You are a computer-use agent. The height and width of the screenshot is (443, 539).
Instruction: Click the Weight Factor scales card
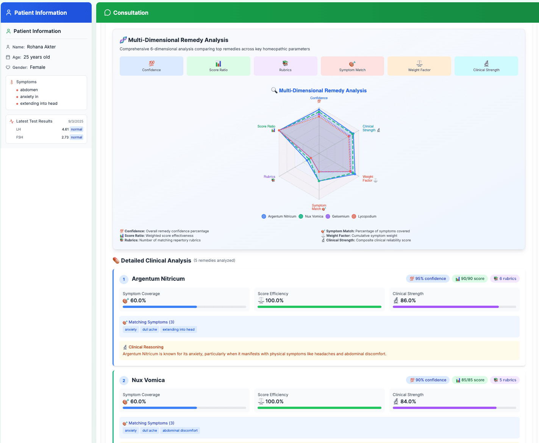pyautogui.click(x=419, y=66)
